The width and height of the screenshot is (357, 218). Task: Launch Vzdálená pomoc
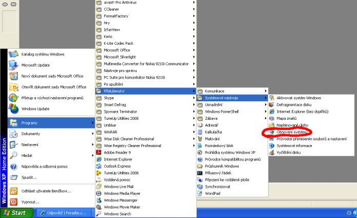coord(146,180)
